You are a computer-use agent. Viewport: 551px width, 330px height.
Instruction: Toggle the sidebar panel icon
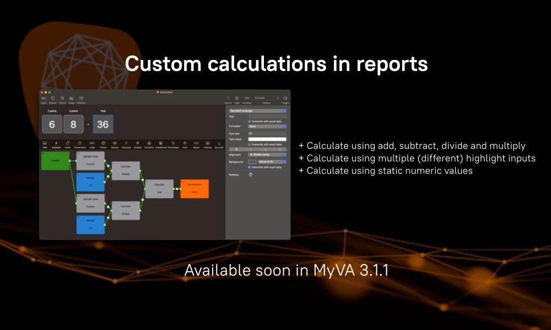[x=285, y=100]
